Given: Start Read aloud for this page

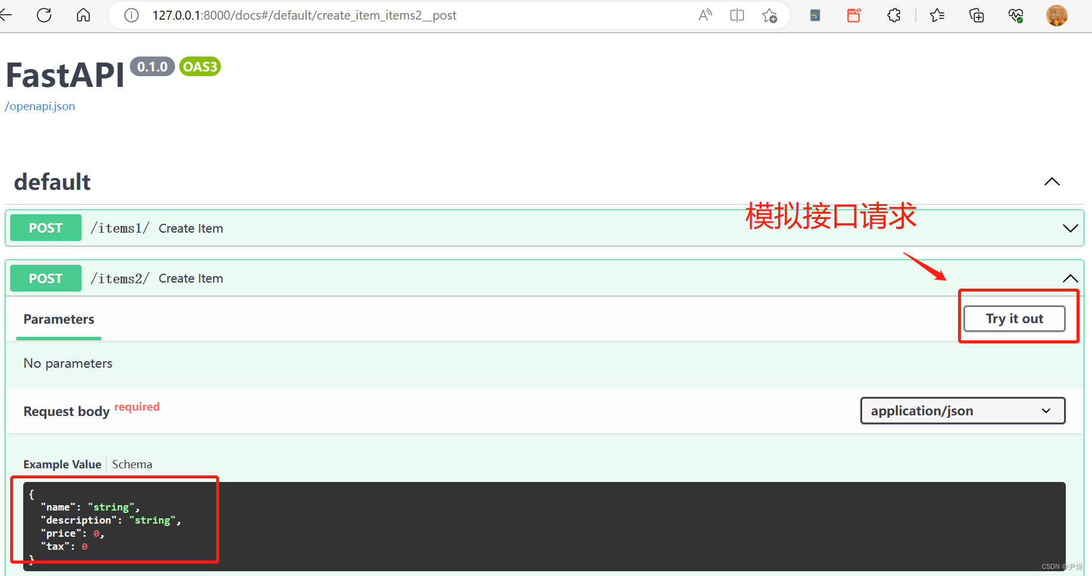Looking at the screenshot, I should coord(705,15).
